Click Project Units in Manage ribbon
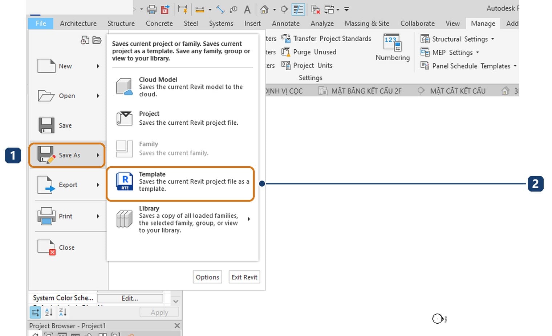 point(307,65)
